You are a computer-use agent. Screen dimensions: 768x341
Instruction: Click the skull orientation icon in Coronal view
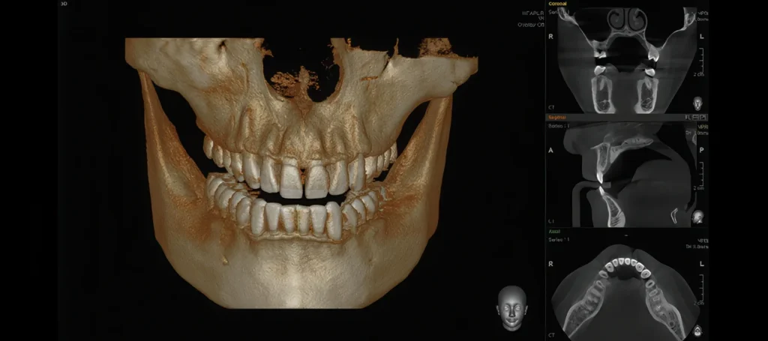coord(697,103)
